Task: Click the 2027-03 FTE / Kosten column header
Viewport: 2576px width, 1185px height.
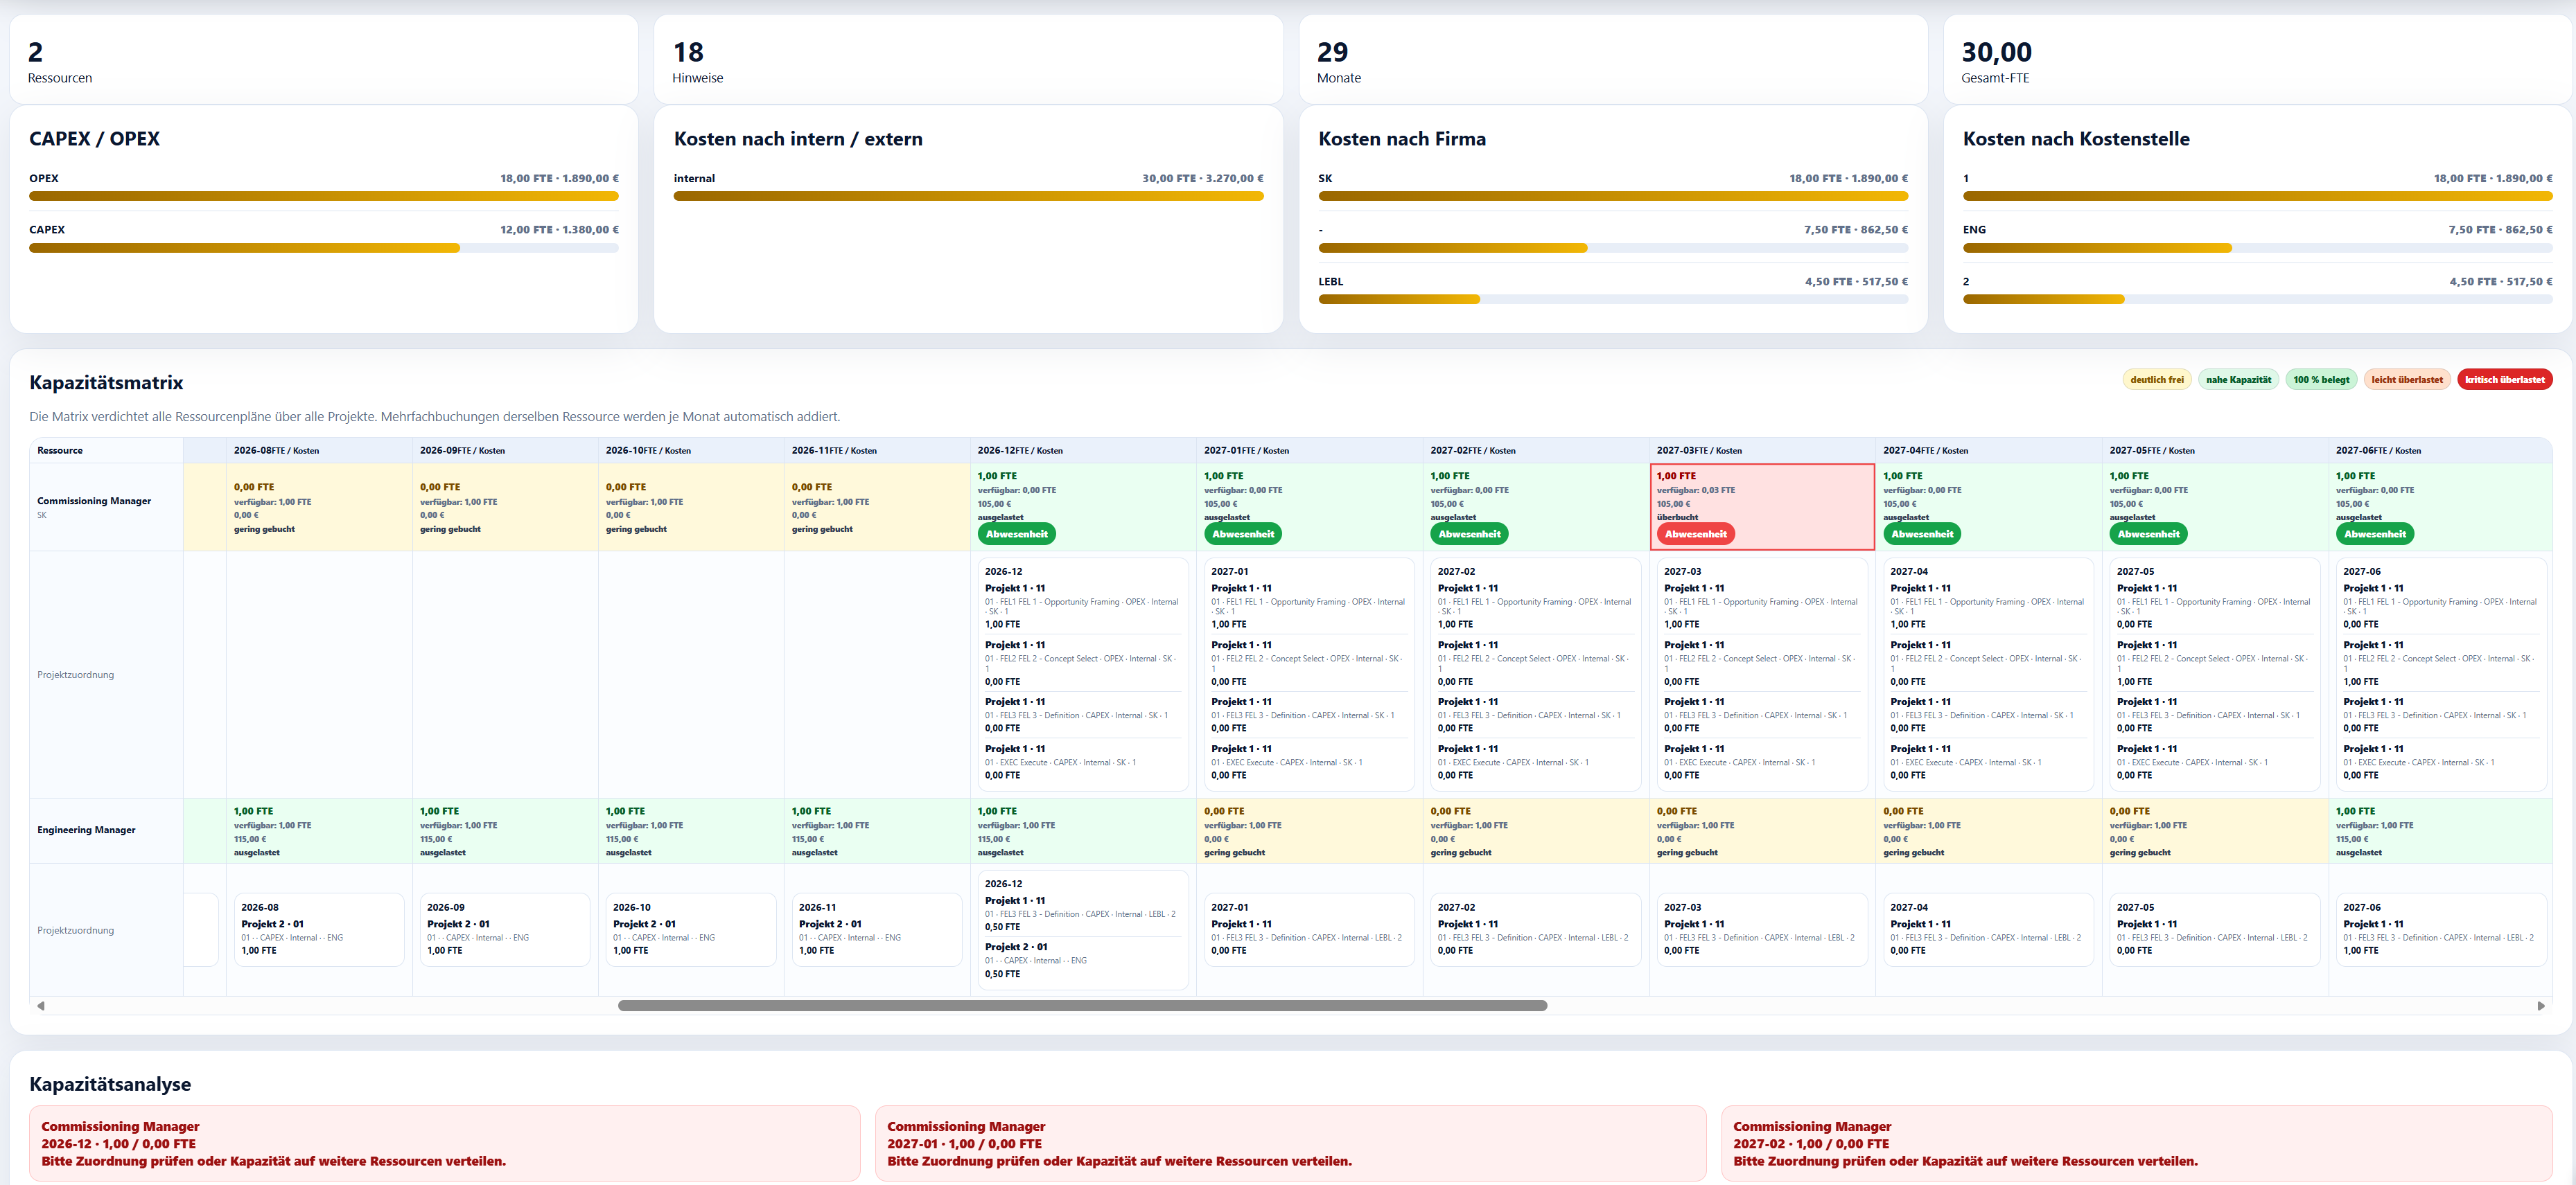Action: [x=1762, y=451]
